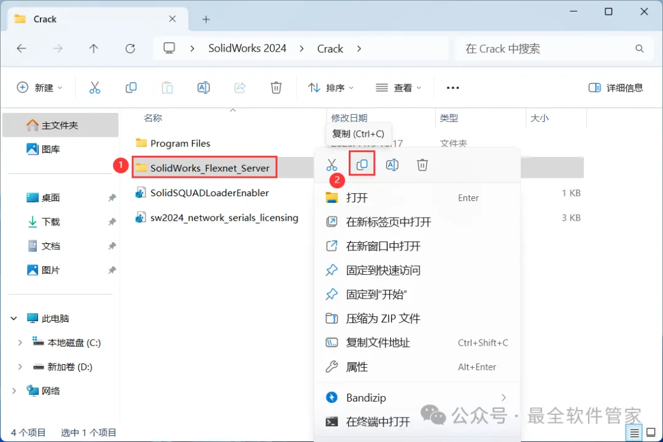Sort by the 名称 column header
The width and height of the screenshot is (663, 442).
[153, 118]
